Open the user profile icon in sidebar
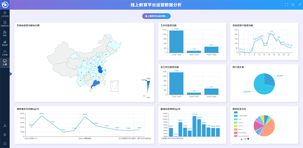303x148 pixels. coord(5,126)
